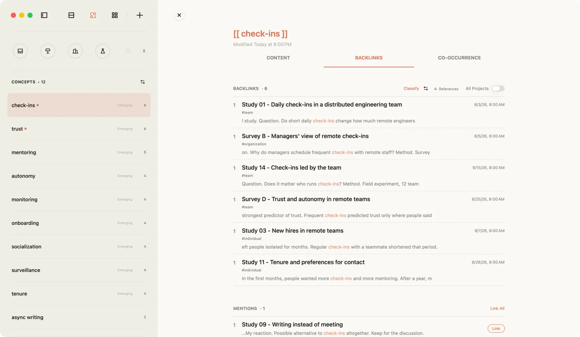
Task: Select the orange concepts view icon
Action: [93, 15]
